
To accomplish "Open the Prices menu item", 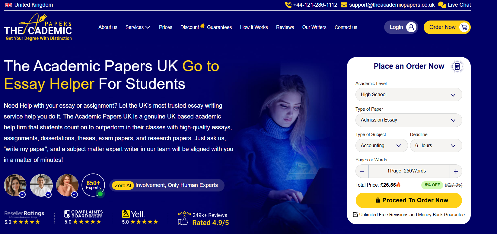I will [166, 27].
